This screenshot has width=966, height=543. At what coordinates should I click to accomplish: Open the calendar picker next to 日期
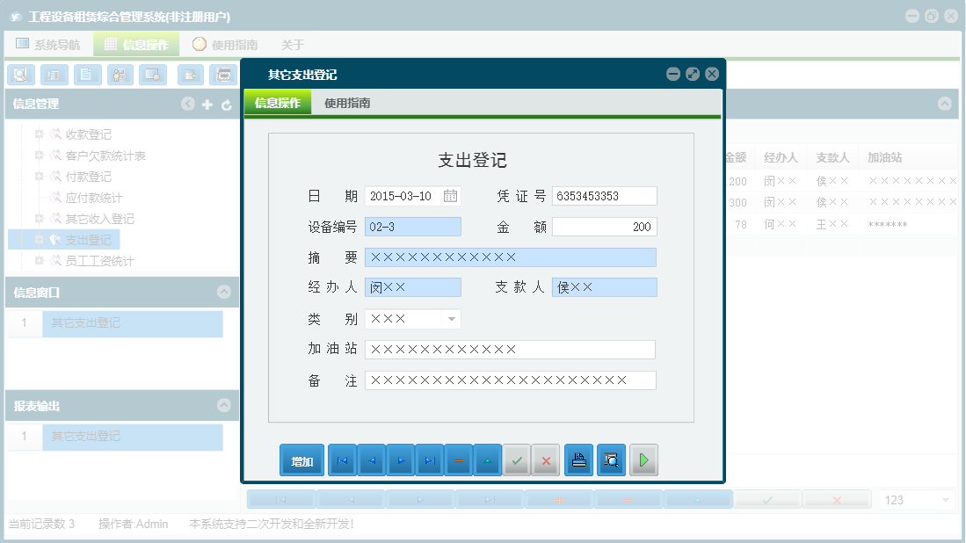point(451,197)
